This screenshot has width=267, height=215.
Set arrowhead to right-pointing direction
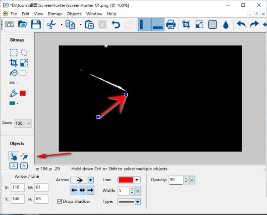tap(90, 190)
